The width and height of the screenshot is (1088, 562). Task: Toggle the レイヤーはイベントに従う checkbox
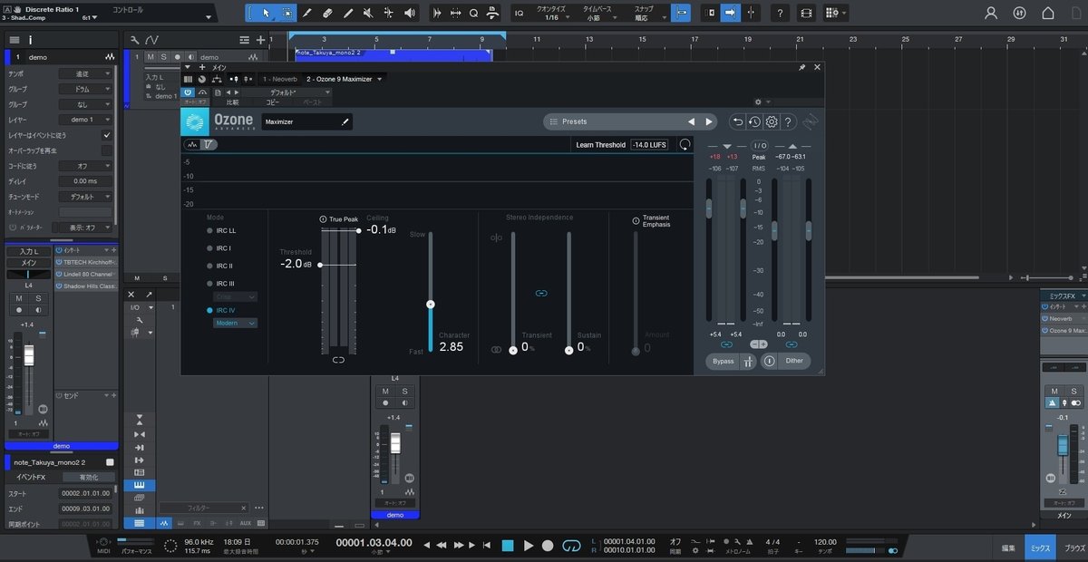pos(106,135)
